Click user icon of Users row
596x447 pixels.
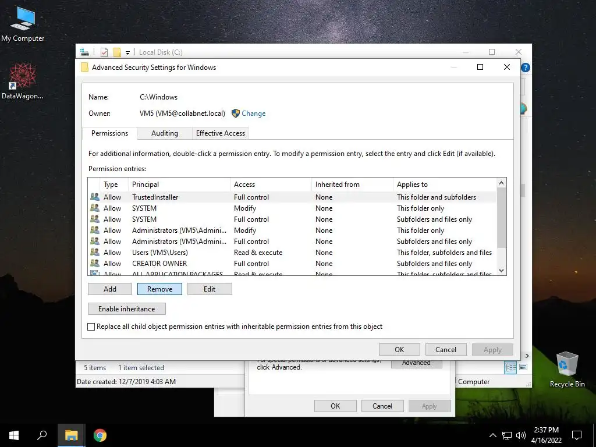tap(95, 252)
